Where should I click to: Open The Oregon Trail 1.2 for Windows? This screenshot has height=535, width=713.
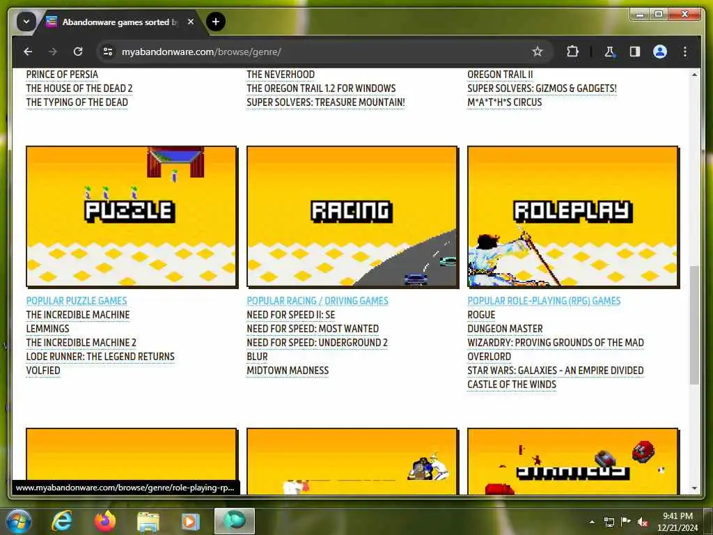tap(321, 88)
